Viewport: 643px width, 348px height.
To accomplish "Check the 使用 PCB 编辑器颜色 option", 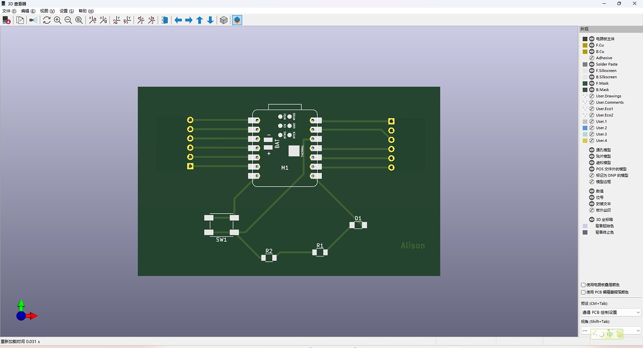I will (x=582, y=292).
